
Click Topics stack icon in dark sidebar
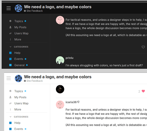[10, 21]
